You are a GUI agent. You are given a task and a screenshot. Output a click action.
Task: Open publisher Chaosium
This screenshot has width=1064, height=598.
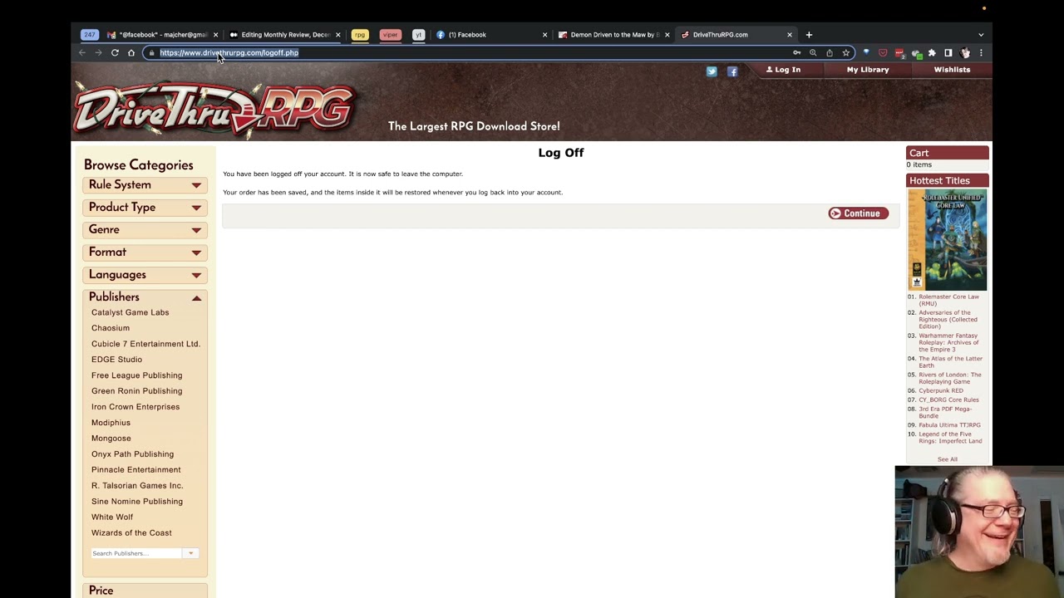111,328
